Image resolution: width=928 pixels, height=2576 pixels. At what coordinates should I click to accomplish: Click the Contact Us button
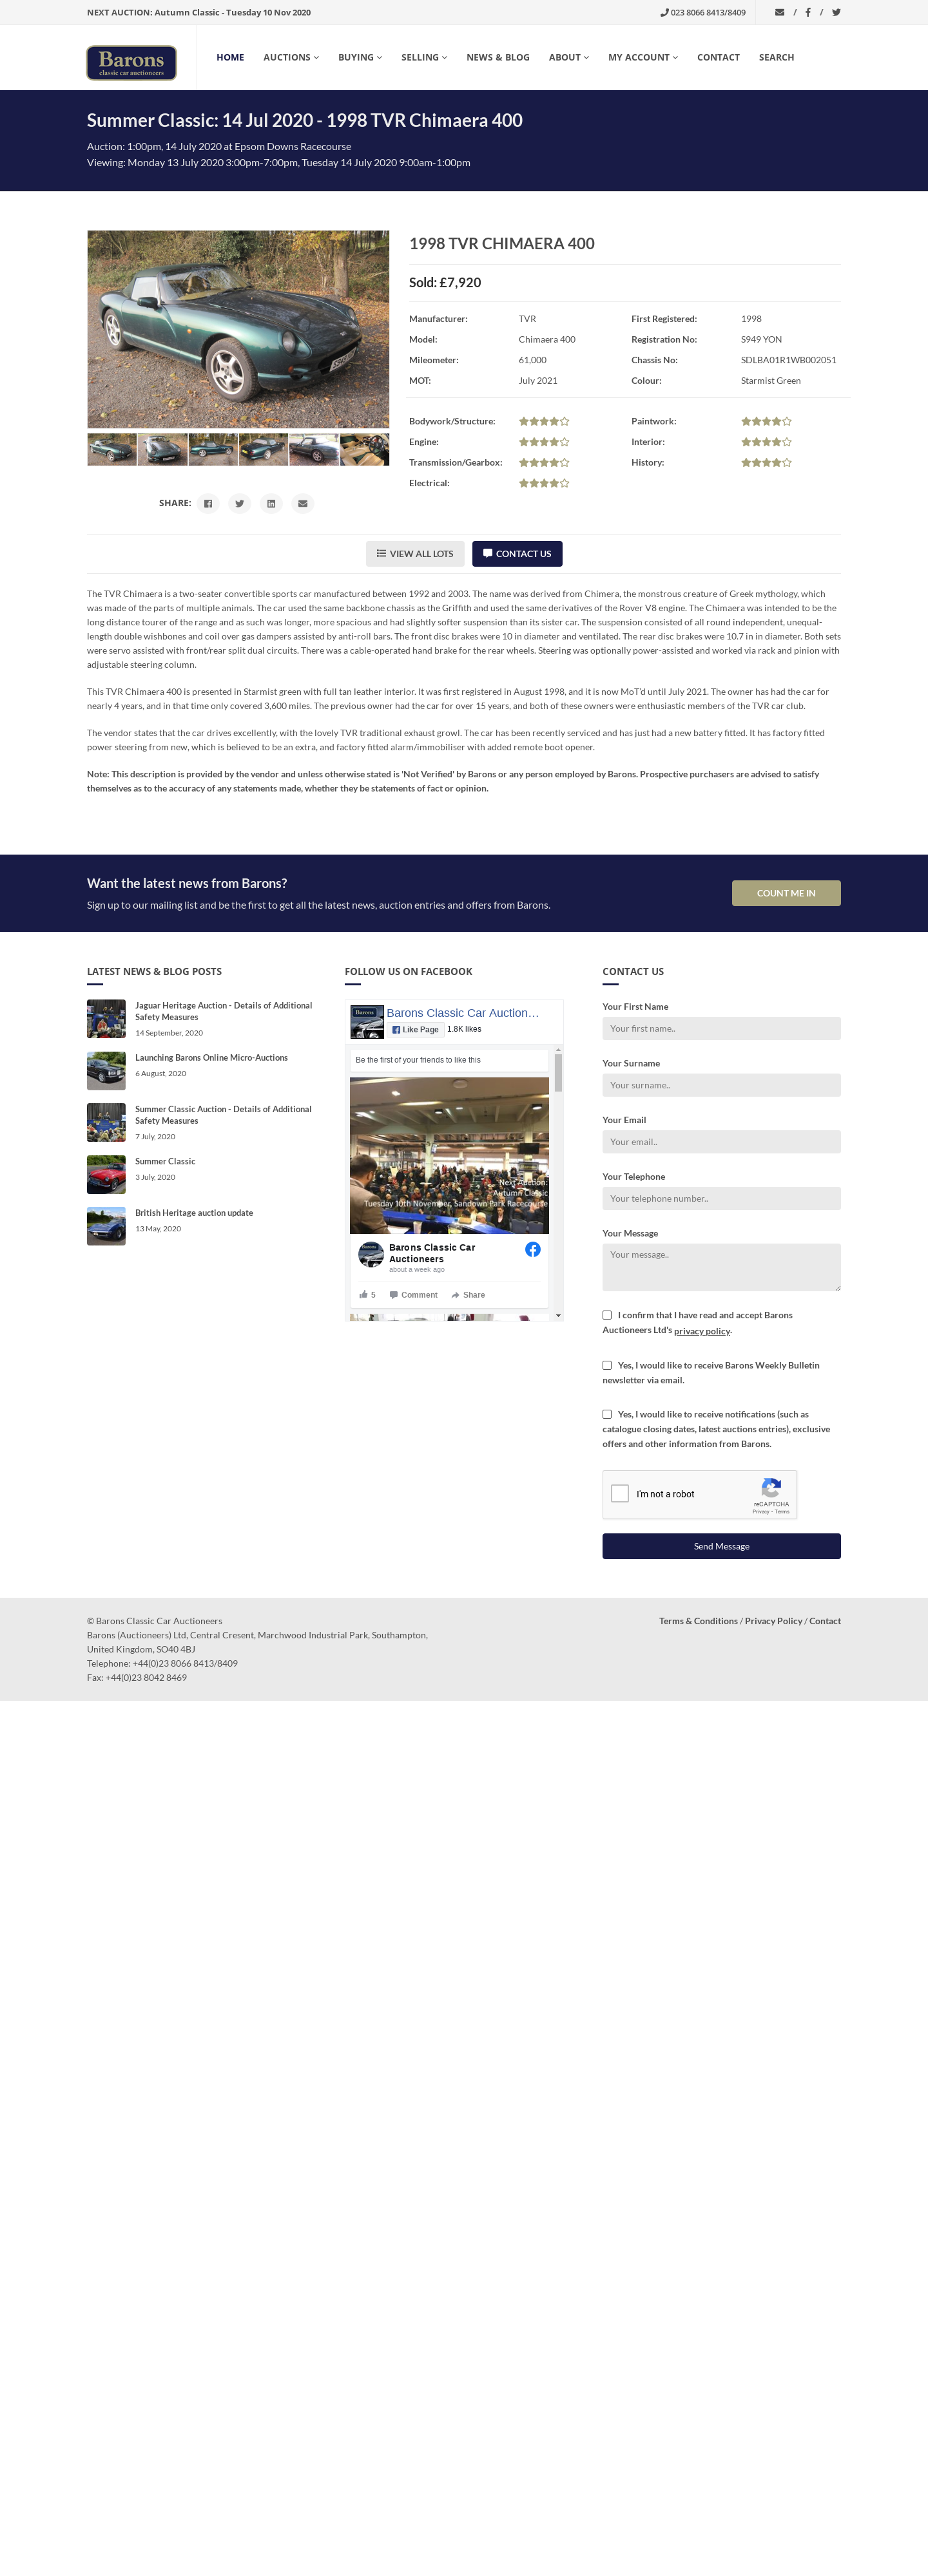click(517, 554)
